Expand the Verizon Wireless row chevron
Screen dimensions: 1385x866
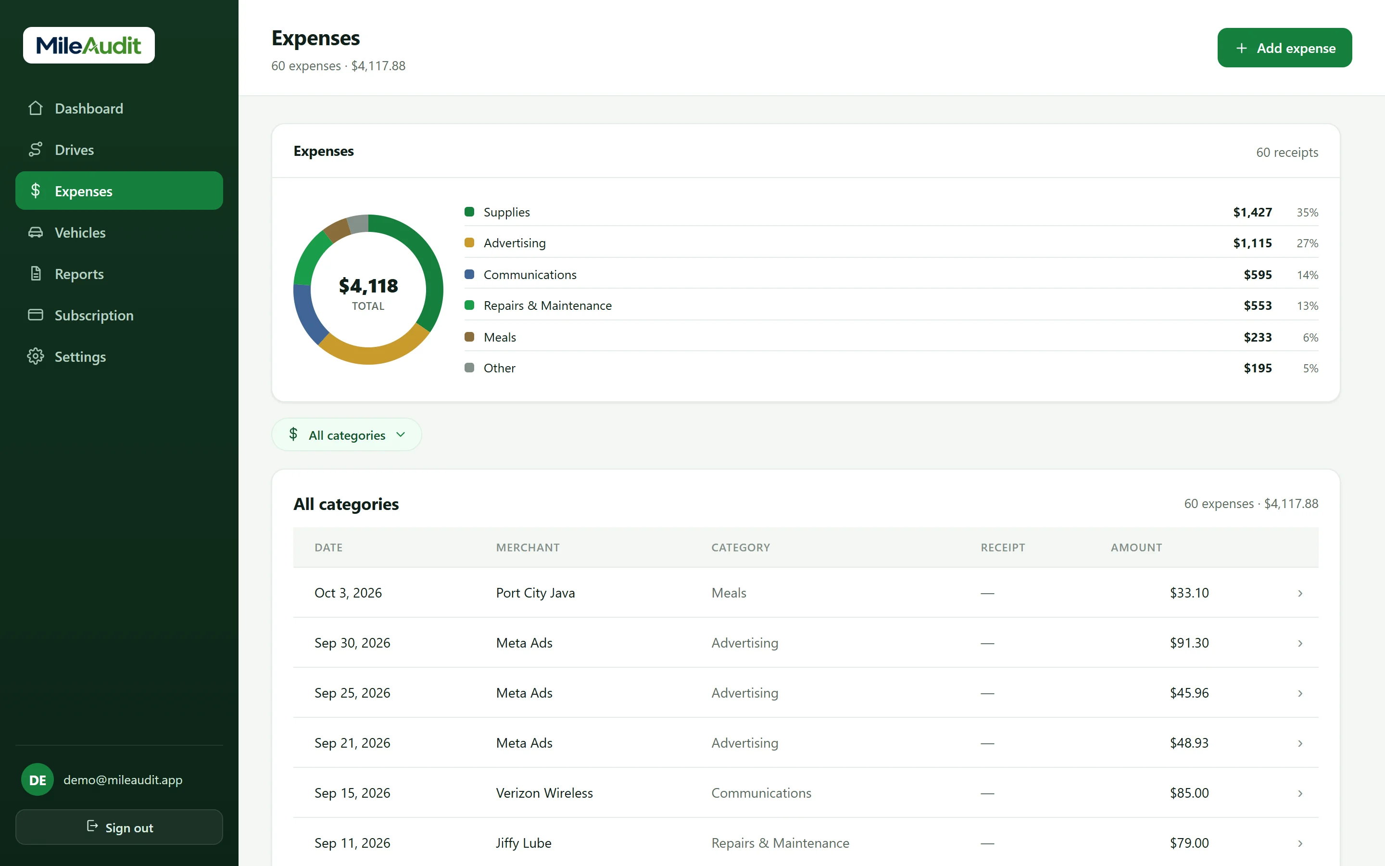point(1300,793)
